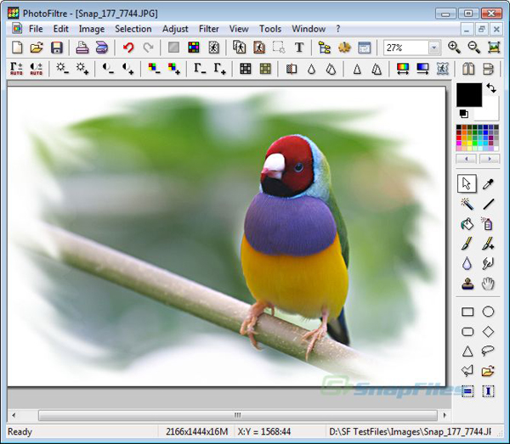Image resolution: width=510 pixels, height=444 pixels.
Task: Select the Line tool
Action: [x=489, y=204]
